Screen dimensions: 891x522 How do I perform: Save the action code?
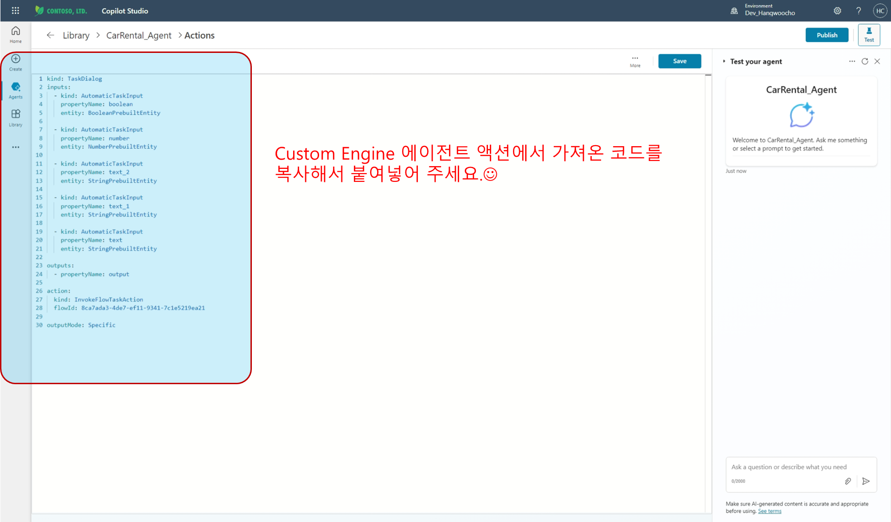point(679,61)
